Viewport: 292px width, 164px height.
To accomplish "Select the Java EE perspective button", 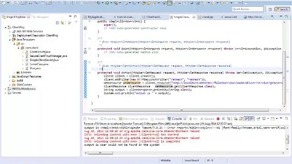I will click(282, 9).
